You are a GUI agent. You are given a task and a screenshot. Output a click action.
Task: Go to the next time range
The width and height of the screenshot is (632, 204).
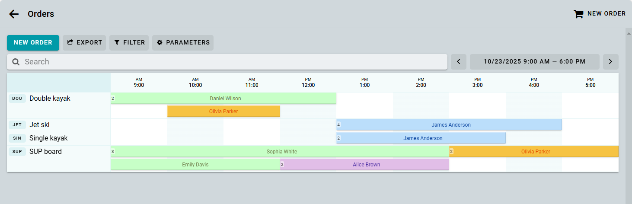tap(610, 62)
